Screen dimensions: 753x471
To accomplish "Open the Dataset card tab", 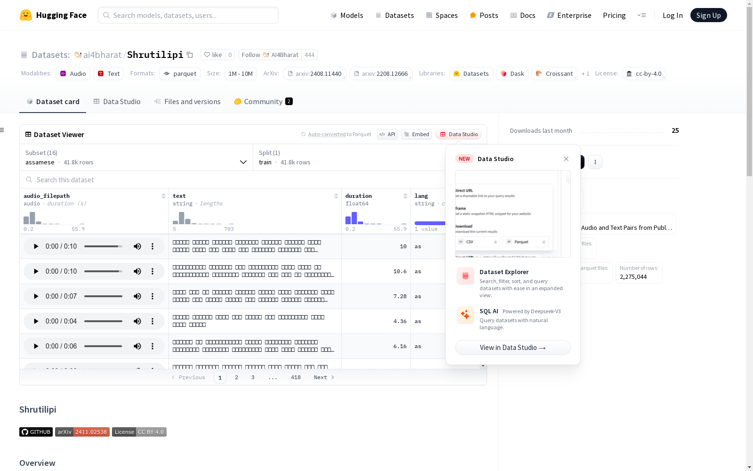I will (x=53, y=102).
